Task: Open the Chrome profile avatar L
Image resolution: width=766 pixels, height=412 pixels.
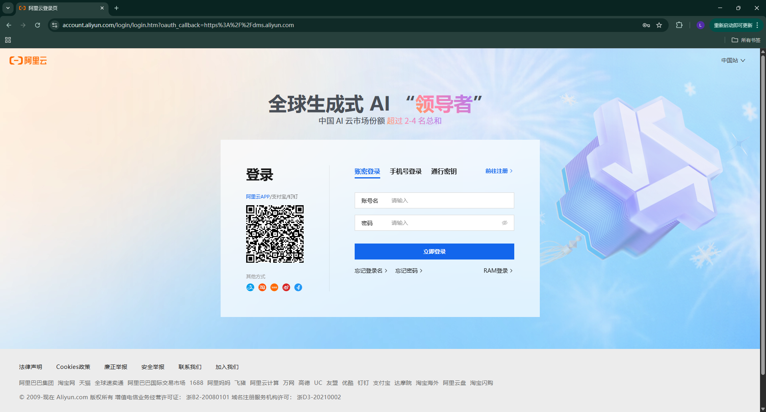Action: click(x=700, y=25)
